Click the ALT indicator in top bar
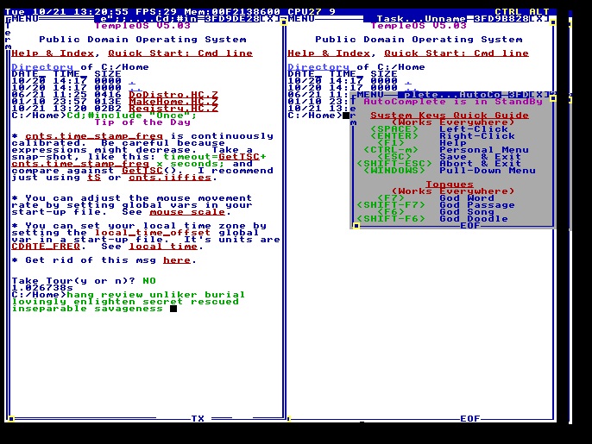Screen dimensions: 592x444 (x=539, y=12)
